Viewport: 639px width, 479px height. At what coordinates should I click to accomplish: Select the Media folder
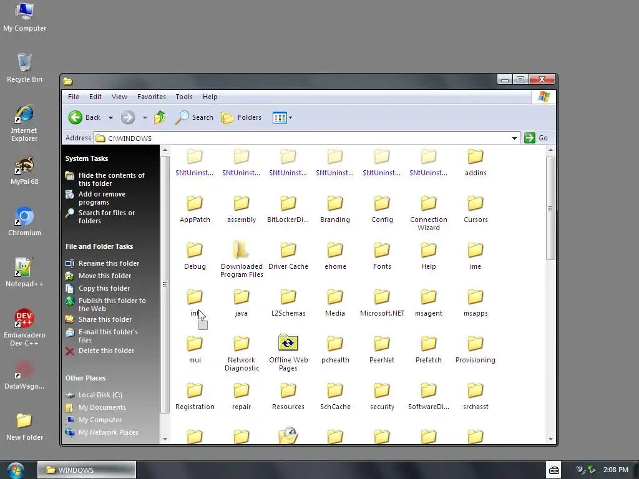pyautogui.click(x=335, y=303)
